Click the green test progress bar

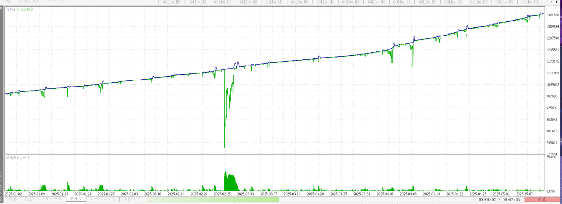pos(213,199)
